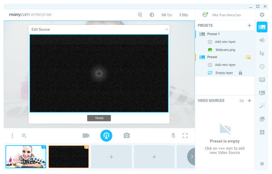This screenshot has width=272, height=174.
Task: Open the Time clock panel icon
Action: 262,66
